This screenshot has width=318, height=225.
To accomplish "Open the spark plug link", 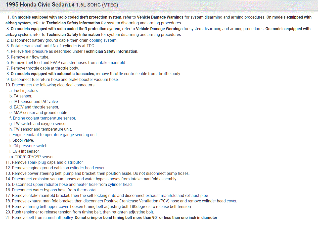I will coord(37,162).
